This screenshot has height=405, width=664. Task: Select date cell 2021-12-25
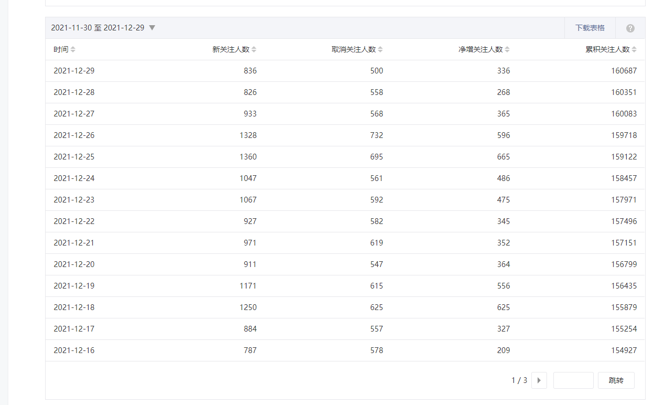point(74,157)
